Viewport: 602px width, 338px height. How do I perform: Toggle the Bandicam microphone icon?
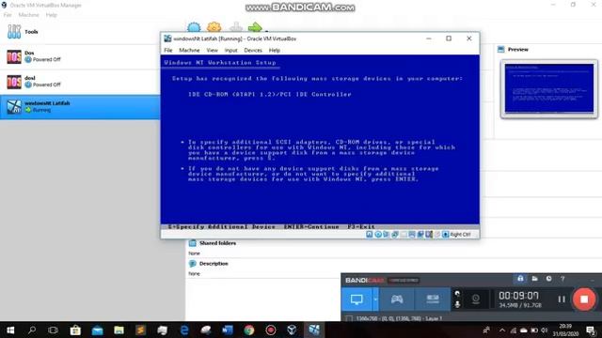pyautogui.click(x=457, y=304)
